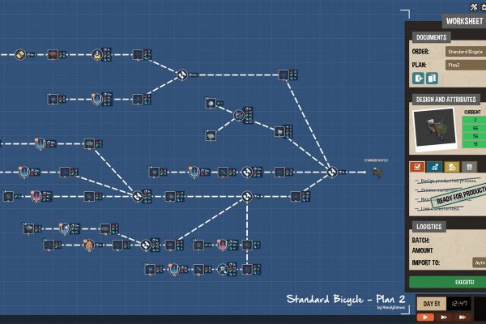The width and height of the screenshot is (486, 324).
Task: Open the Order dropdown showing Standard Bicycle
Action: pyautogui.click(x=466, y=52)
